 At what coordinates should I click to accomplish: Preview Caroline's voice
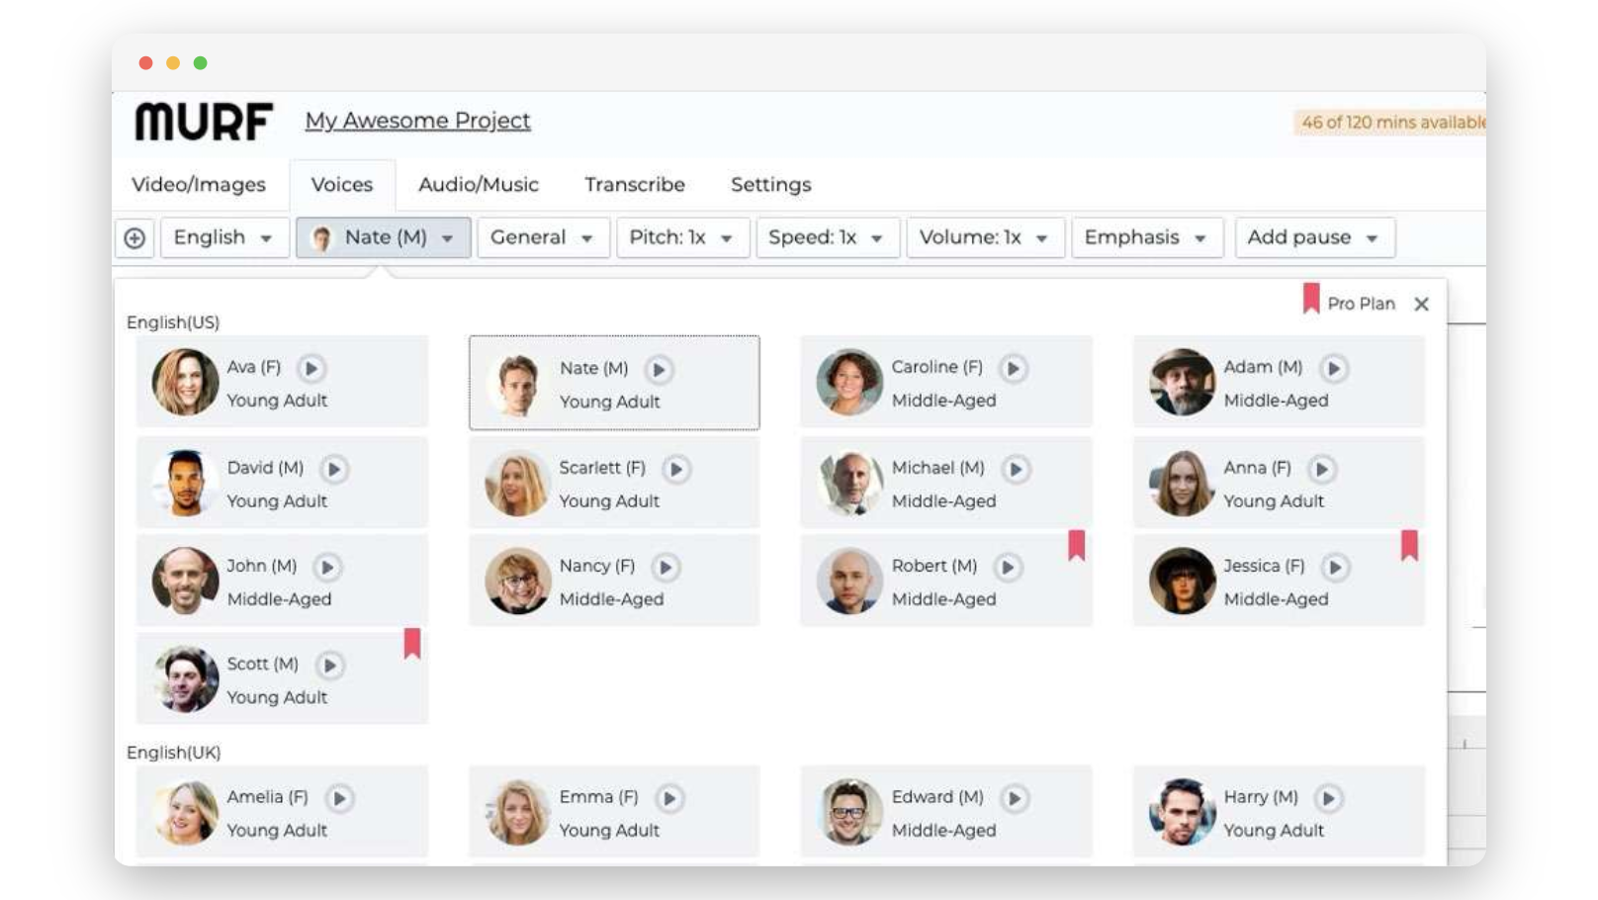[1013, 367]
